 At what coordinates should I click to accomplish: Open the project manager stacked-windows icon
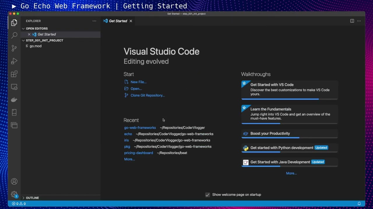click(x=14, y=125)
